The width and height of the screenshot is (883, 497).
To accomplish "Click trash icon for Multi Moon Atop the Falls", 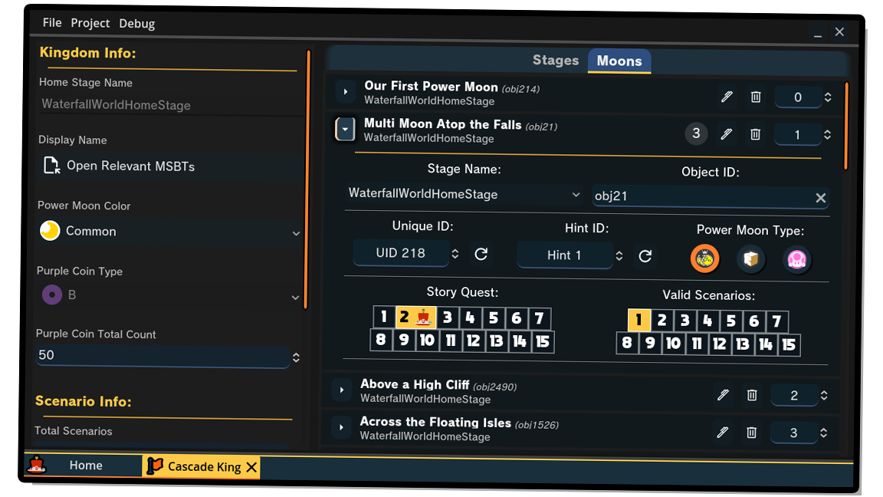I will pos(755,134).
